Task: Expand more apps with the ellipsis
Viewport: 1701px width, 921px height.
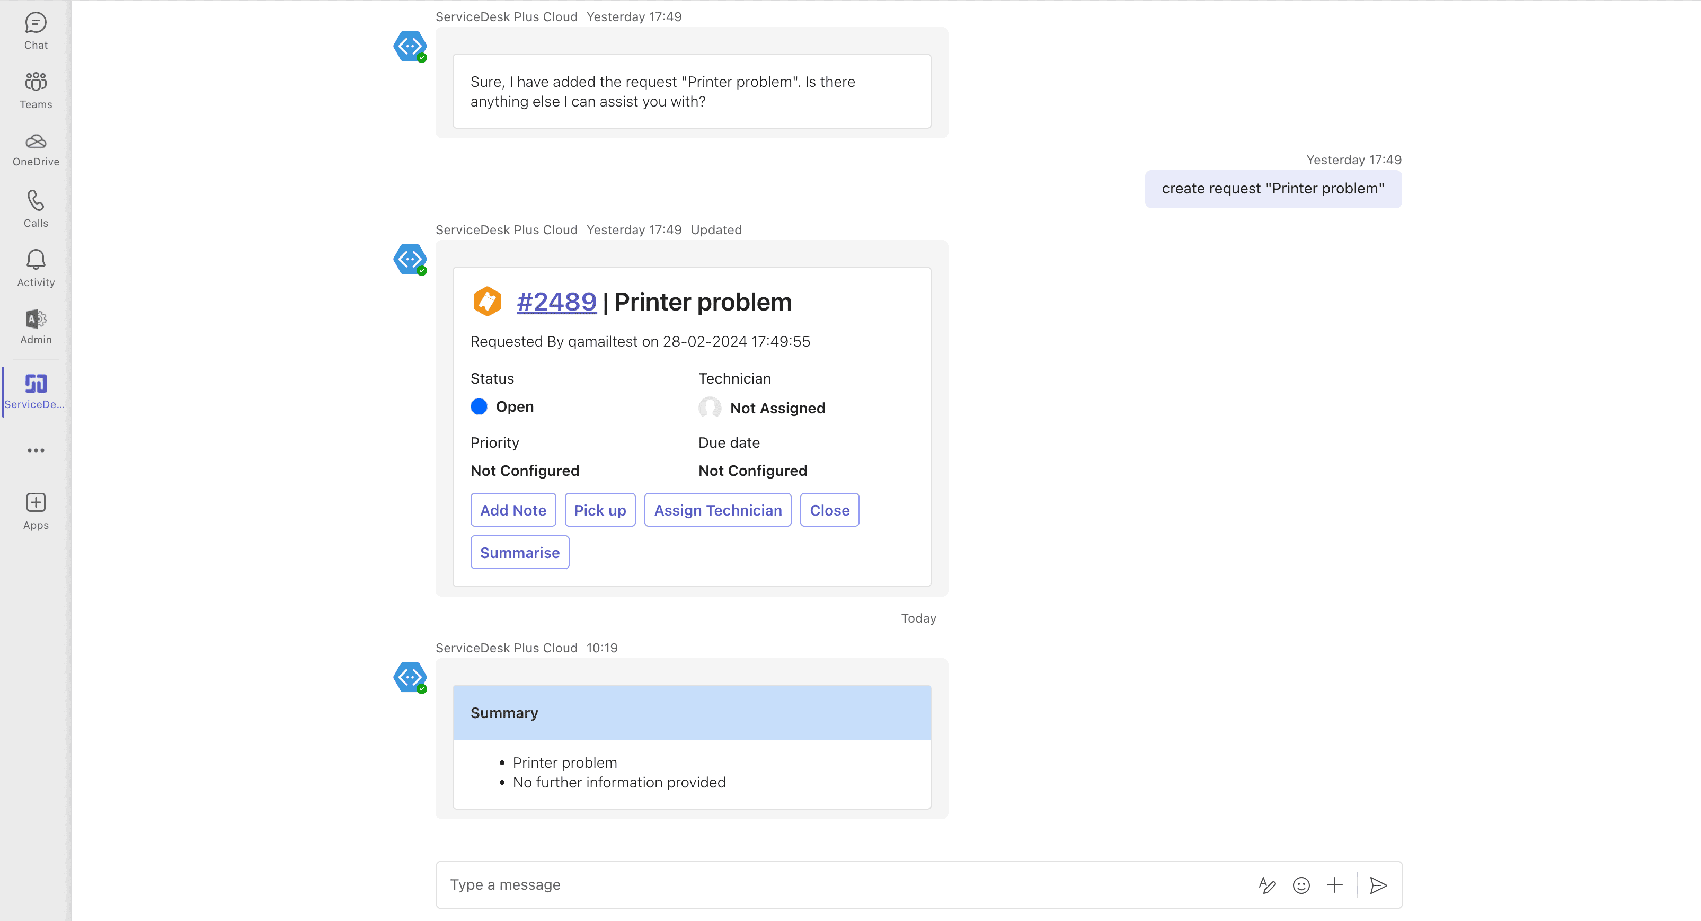Action: 36,450
